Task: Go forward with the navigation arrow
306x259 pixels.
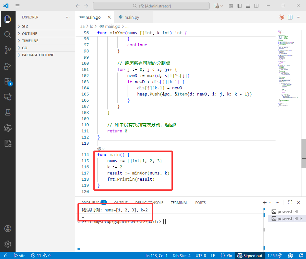Action: click(x=86, y=6)
